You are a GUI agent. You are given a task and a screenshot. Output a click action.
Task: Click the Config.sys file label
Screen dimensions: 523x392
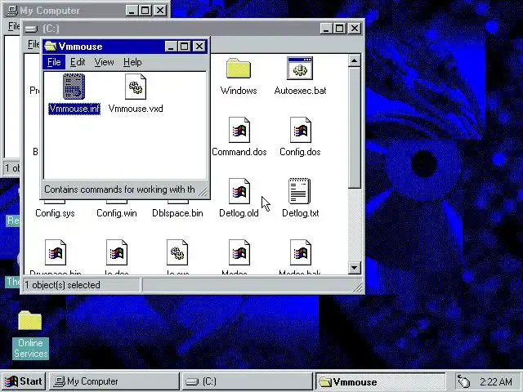click(x=55, y=213)
